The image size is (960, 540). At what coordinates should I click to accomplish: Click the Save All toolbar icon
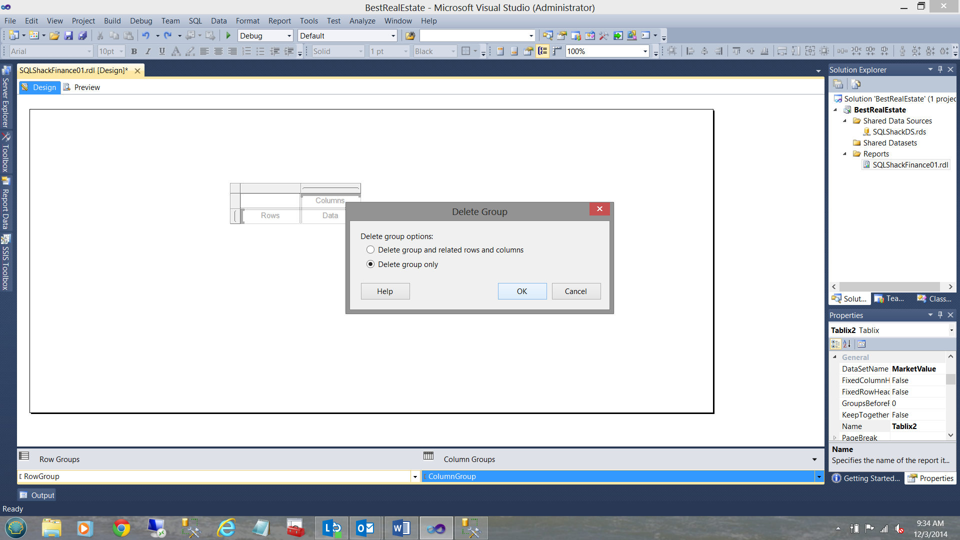(x=83, y=35)
